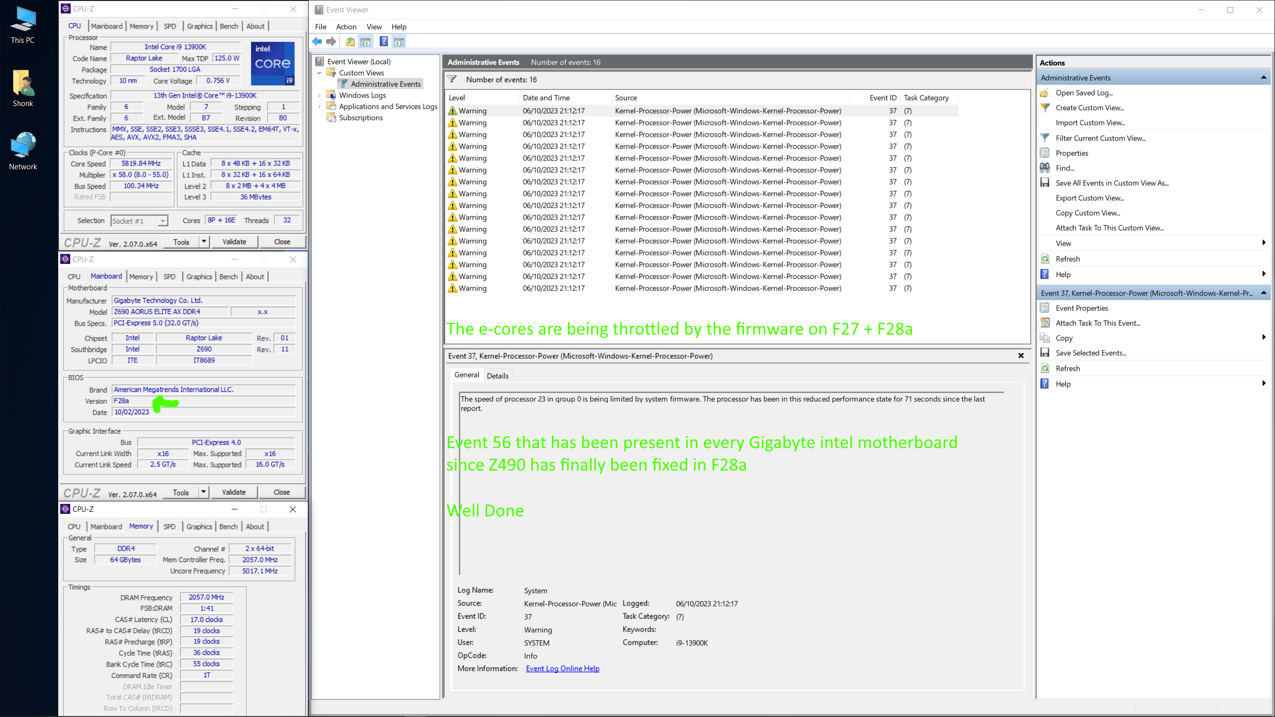Click Event Properties action

coord(1082,308)
